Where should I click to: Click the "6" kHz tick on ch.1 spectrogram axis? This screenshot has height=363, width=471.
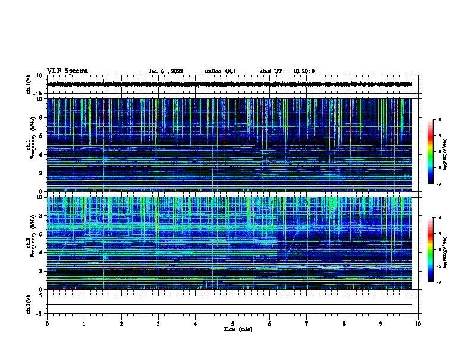point(41,136)
